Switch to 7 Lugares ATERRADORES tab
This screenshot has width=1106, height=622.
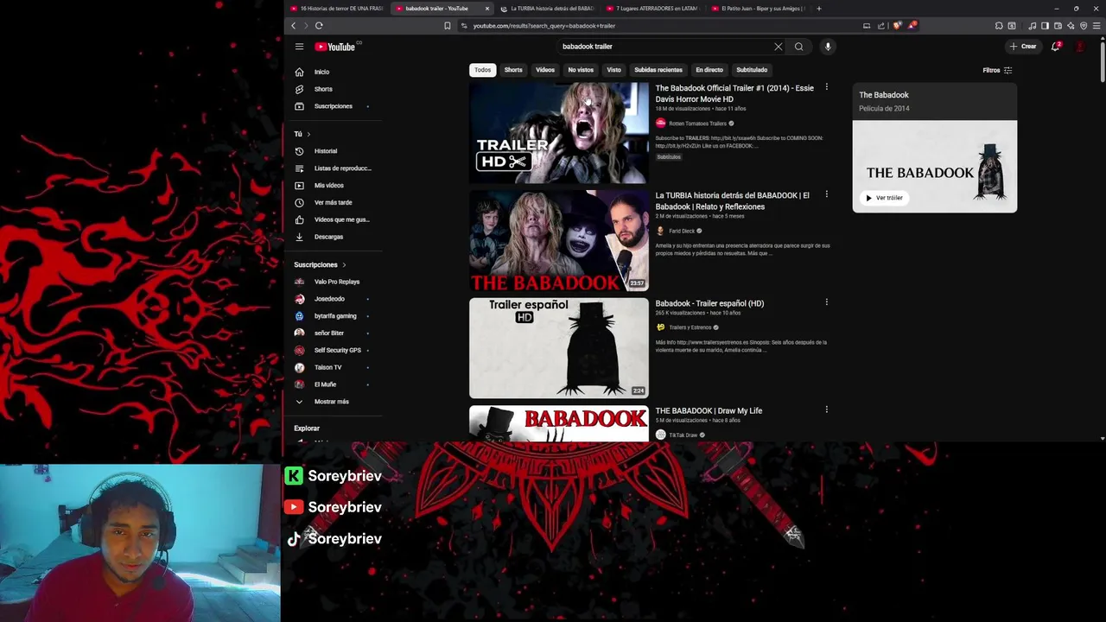652,9
